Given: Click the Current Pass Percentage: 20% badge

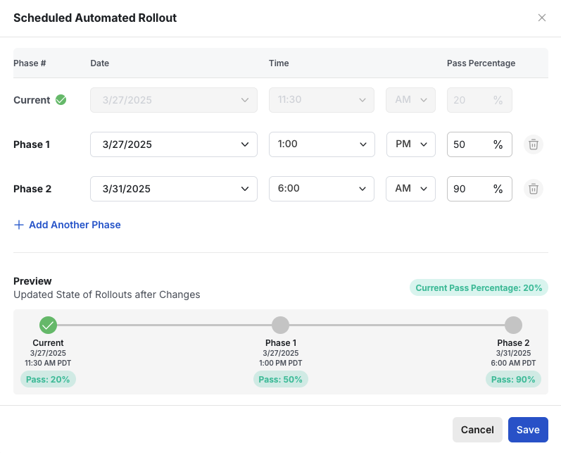Looking at the screenshot, I should pyautogui.click(x=479, y=287).
